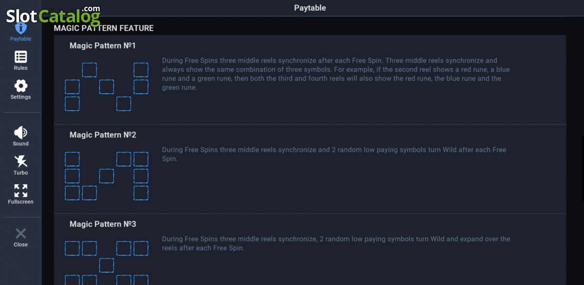Close the paytable using the X icon
This screenshot has width=584, height=285.
click(21, 233)
